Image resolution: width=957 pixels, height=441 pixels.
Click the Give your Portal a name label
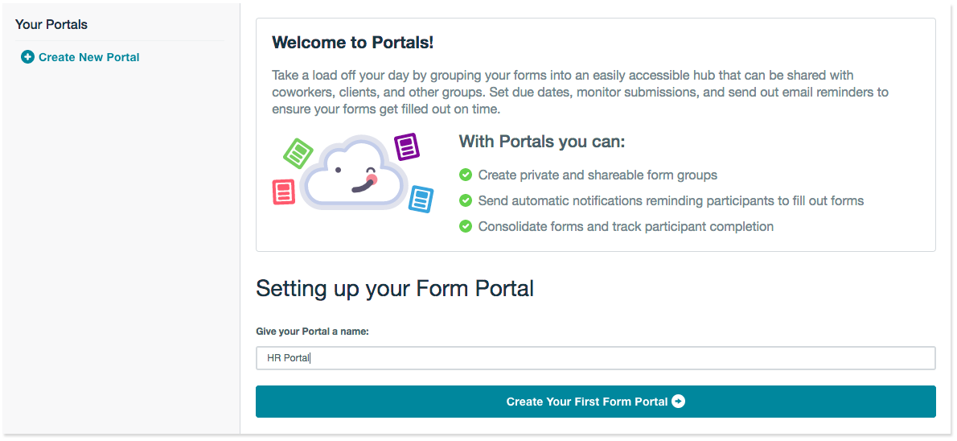pos(312,332)
